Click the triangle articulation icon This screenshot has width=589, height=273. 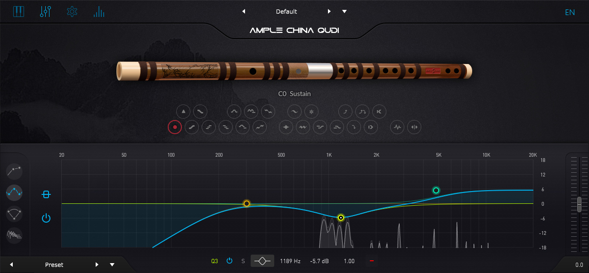(183, 112)
